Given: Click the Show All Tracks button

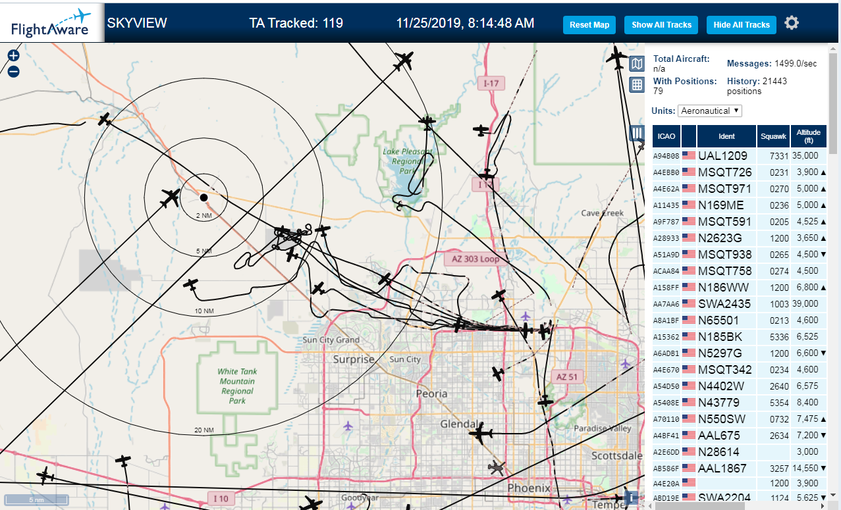Looking at the screenshot, I should [661, 25].
